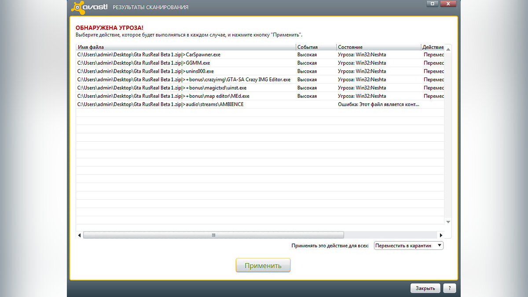Click left arrow of horizontal scrollbar

click(x=80, y=235)
